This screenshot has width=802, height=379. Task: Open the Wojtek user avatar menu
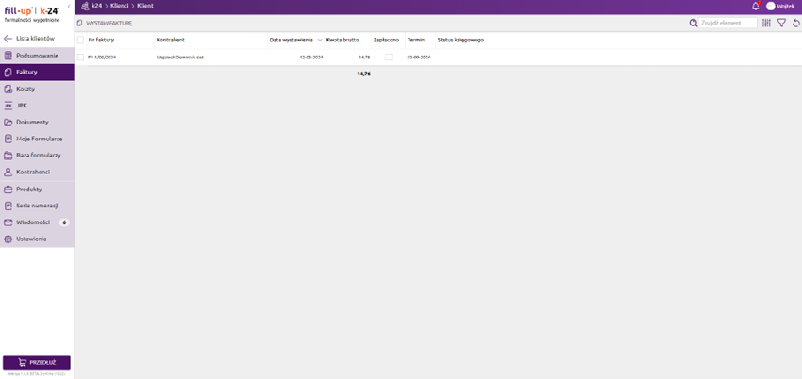771,7
